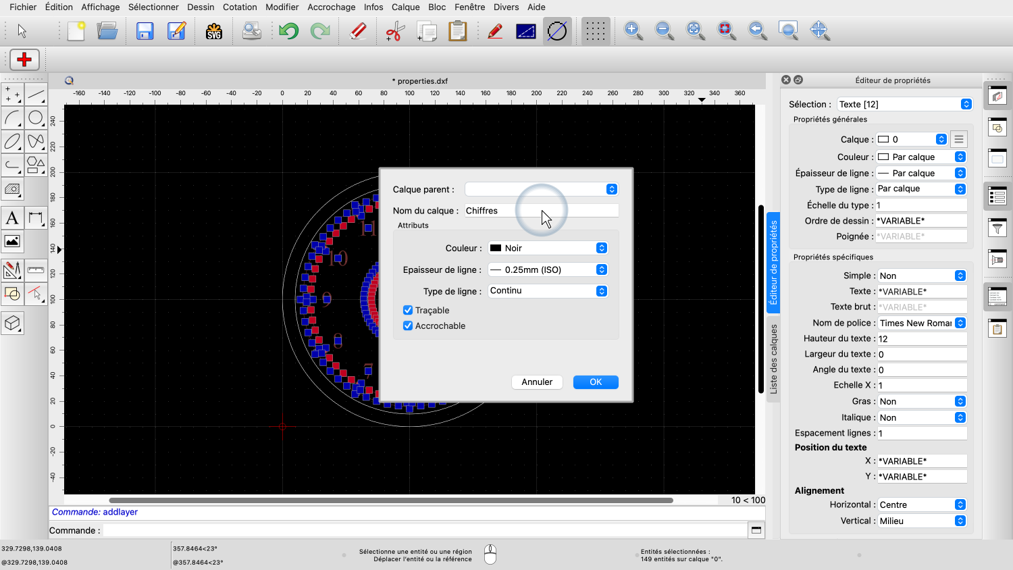Uncheck the Traçable checkbox

pos(408,311)
